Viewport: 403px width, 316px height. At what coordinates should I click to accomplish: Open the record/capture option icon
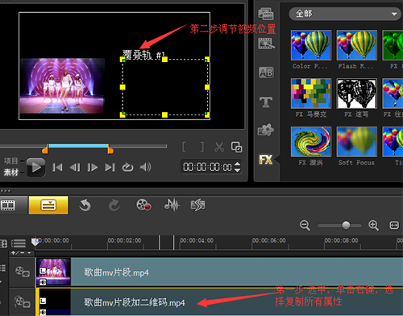(x=143, y=206)
